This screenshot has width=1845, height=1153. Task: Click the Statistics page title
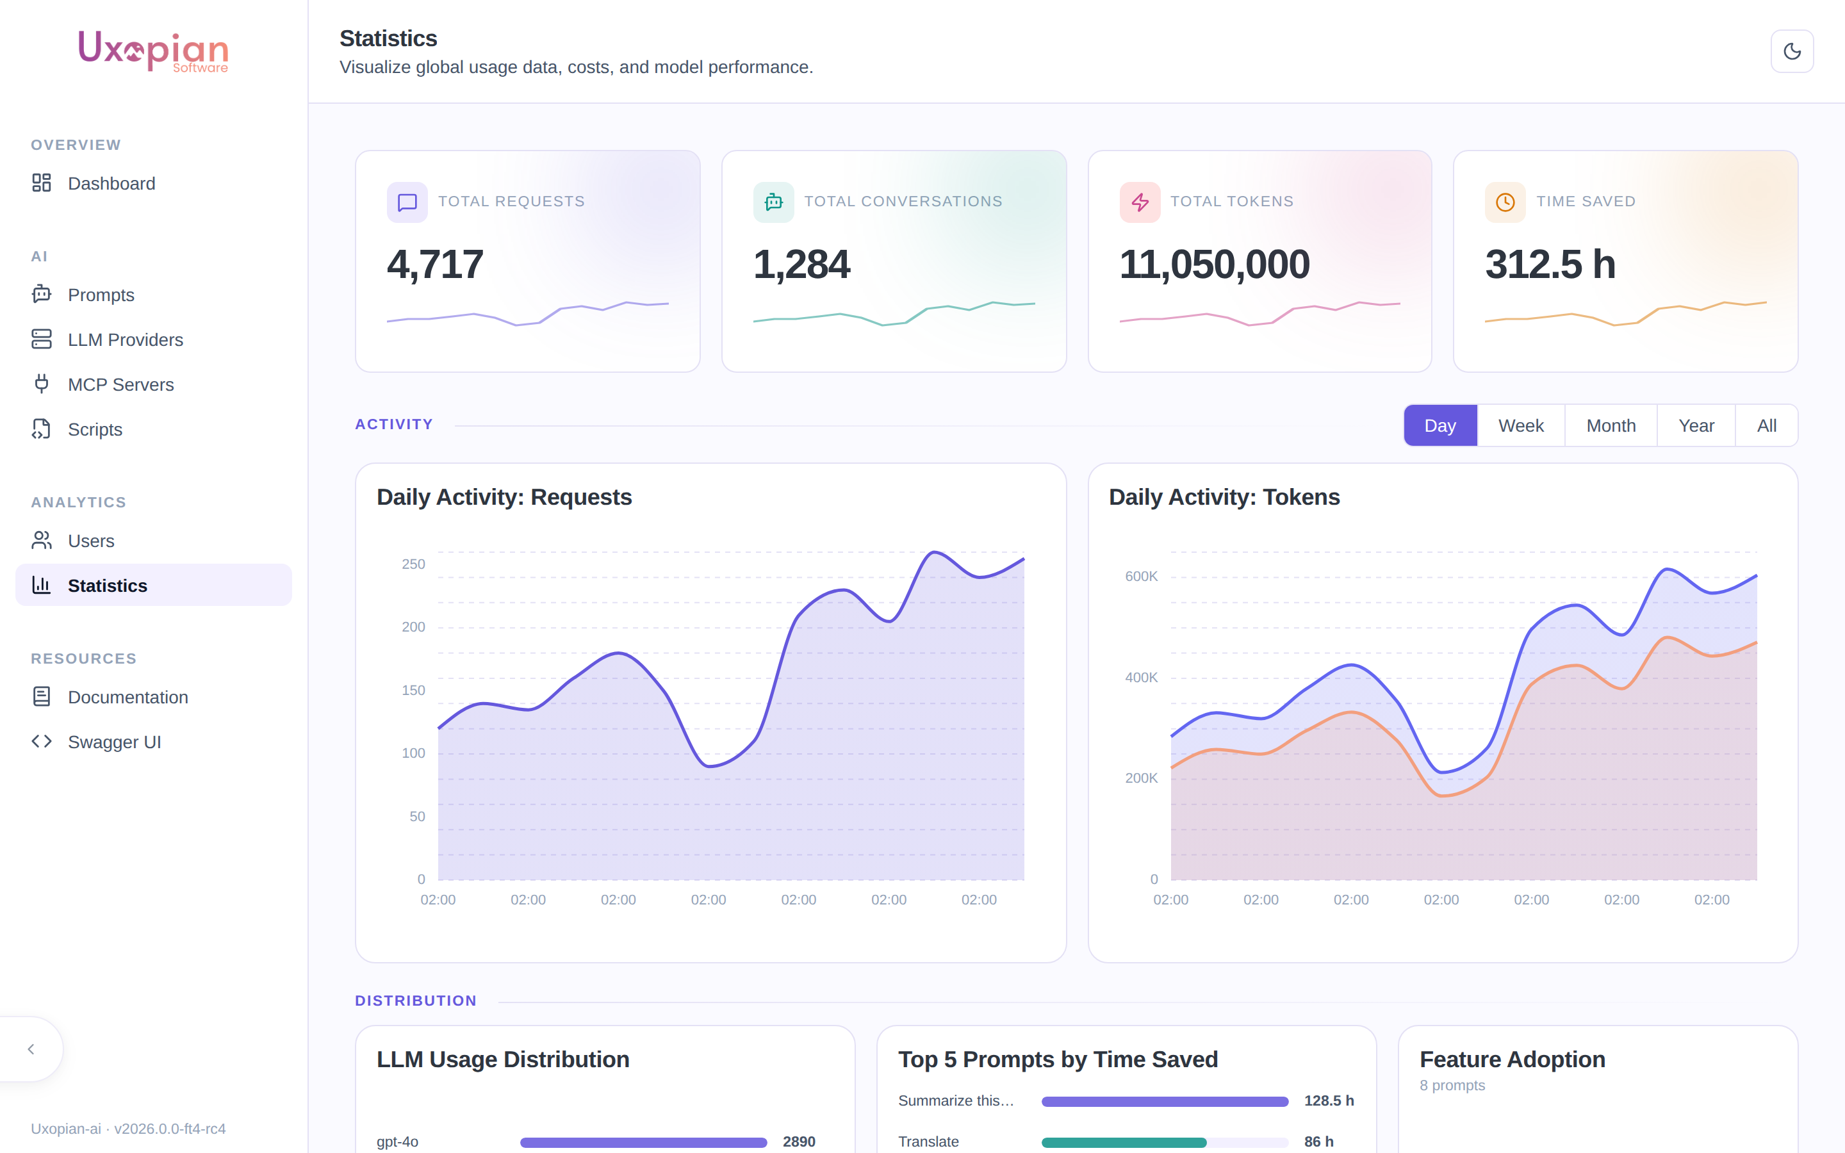tap(388, 38)
